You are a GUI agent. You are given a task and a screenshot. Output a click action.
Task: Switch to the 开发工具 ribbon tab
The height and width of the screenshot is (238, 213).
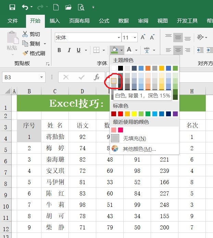187,21
